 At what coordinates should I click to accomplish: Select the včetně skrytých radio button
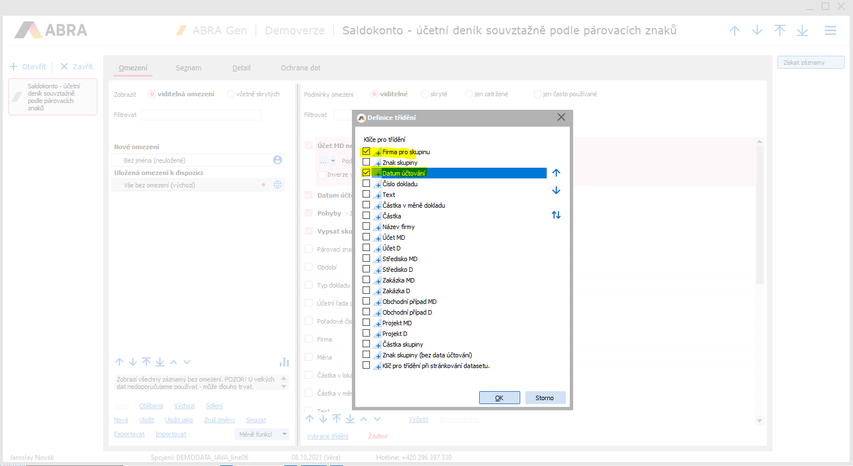click(x=231, y=94)
